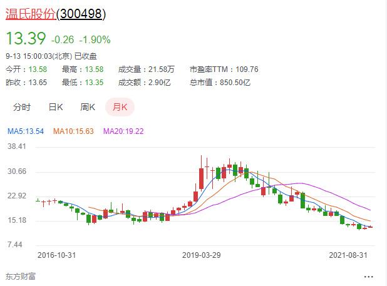Click the 东方财富 source label
Viewport: 387px width, 286px height.
[x=21, y=277]
